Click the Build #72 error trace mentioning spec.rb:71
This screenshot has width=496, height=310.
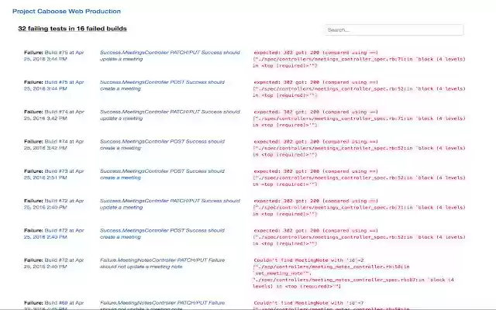[x=359, y=208]
